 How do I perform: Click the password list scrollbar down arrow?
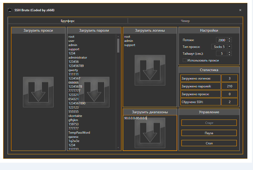pyautogui.click(x=118, y=148)
